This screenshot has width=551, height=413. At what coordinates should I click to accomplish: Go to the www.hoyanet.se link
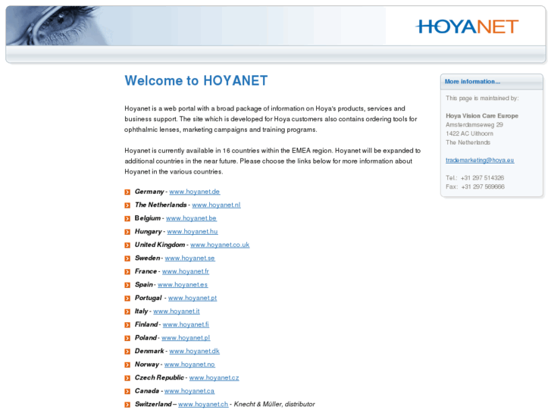point(189,258)
